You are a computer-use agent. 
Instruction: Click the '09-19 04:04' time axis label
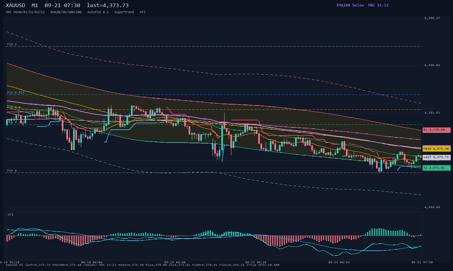pos(92,262)
